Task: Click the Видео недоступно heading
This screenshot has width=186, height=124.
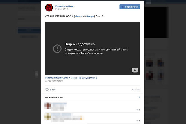Action: 80,44
